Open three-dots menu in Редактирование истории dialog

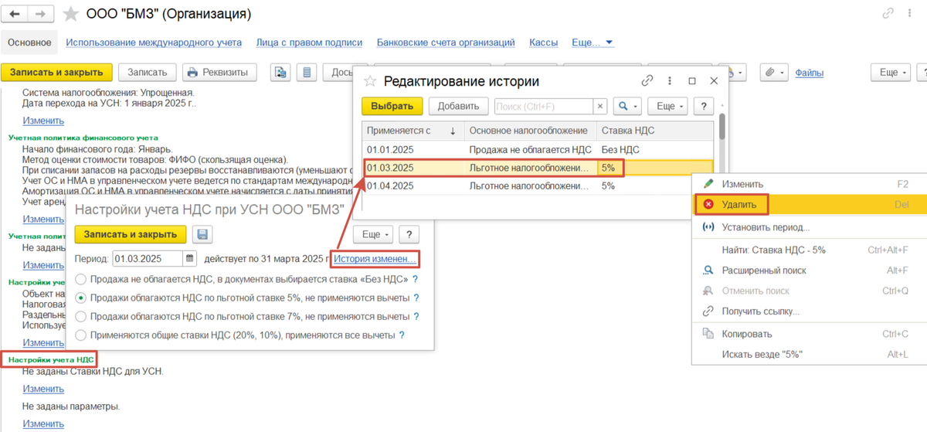coord(671,80)
